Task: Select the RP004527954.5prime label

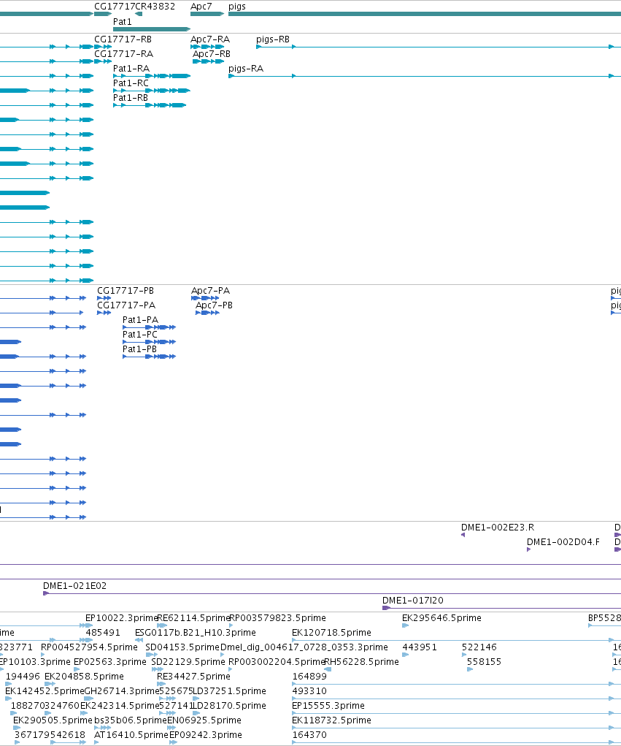Action: pos(89,647)
